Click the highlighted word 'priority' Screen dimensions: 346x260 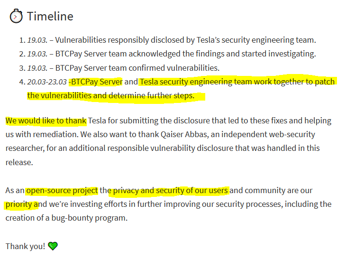(19, 204)
